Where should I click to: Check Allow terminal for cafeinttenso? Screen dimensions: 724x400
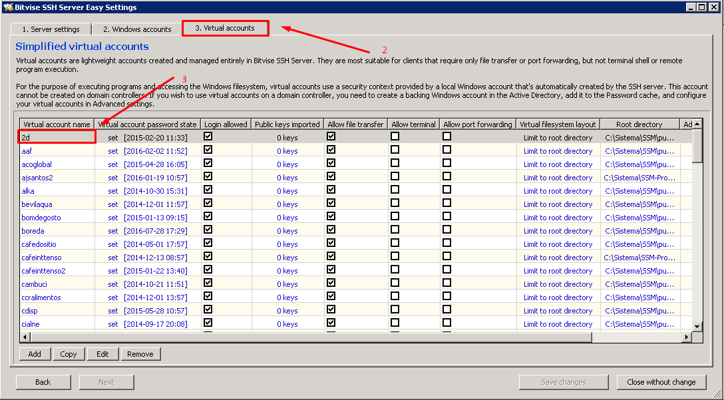[x=395, y=257]
